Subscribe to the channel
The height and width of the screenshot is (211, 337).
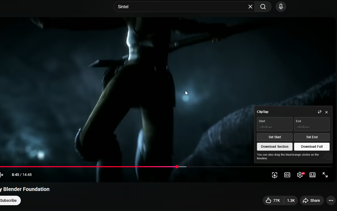10,200
